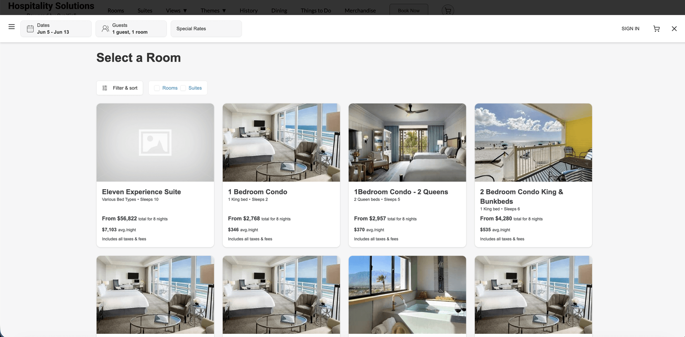Check the Suites checkbox
This screenshot has height=337, width=685.
(183, 88)
